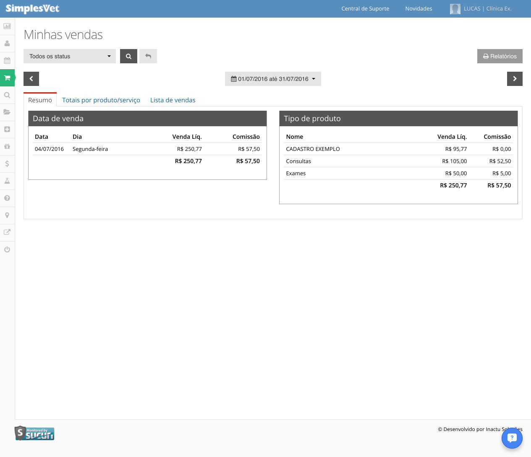Open the gift box sidebar icon

click(7, 146)
